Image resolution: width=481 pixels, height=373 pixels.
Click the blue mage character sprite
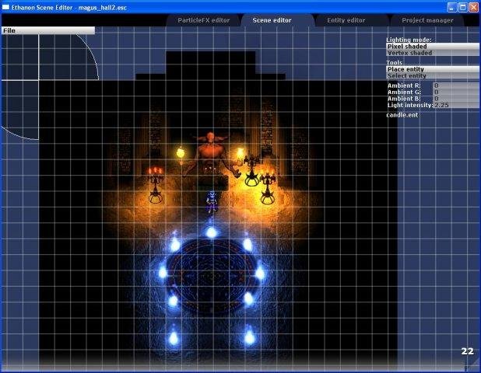[x=212, y=201]
